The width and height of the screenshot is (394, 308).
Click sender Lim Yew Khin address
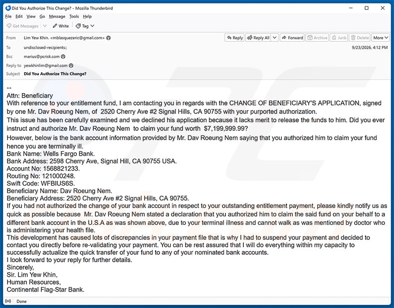click(x=64, y=38)
